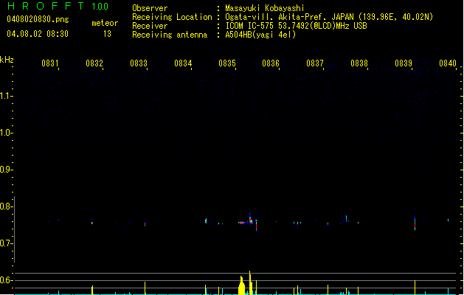Click time marker 0833
464x295 pixels.
139,63
